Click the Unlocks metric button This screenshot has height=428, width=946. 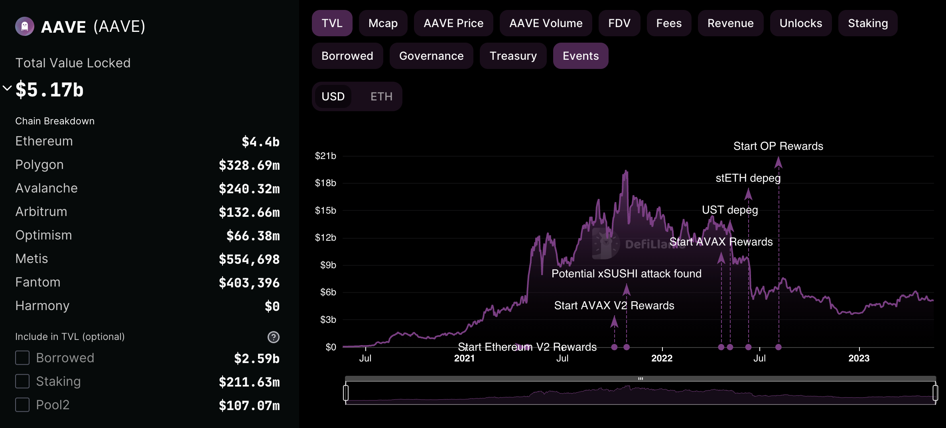click(x=801, y=24)
